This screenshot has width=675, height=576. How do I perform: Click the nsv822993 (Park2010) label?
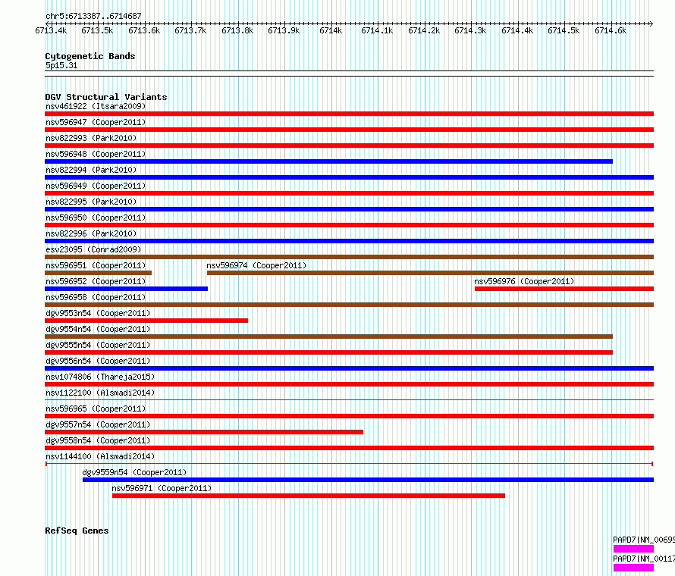click(91, 138)
